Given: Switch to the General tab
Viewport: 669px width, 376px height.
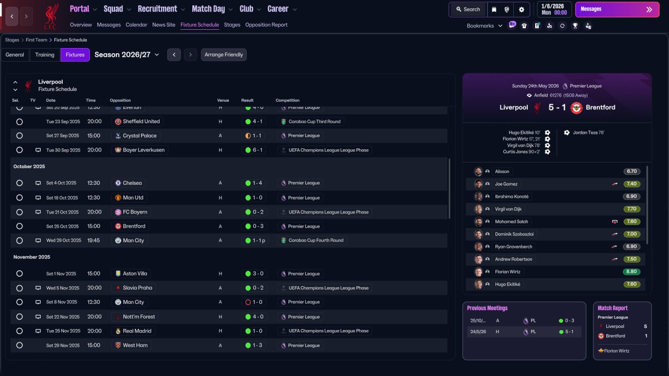Looking at the screenshot, I should pos(15,55).
